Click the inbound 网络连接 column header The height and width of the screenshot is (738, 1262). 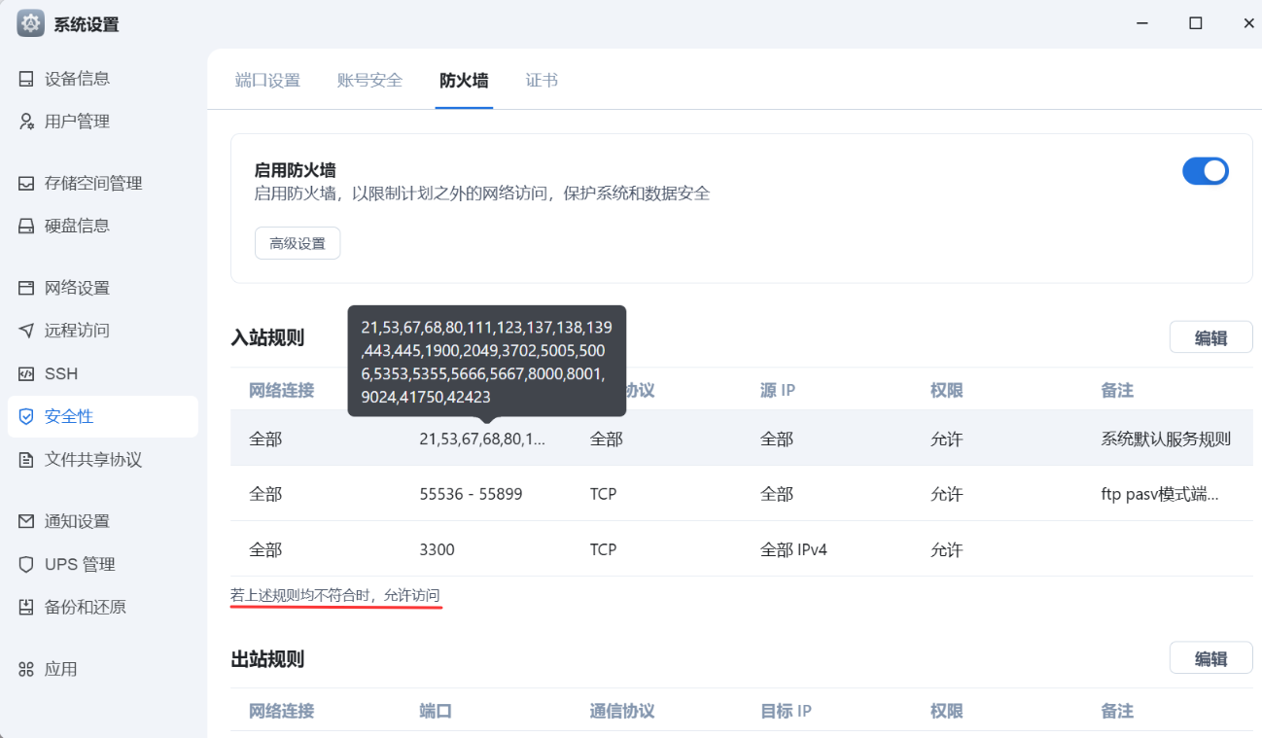pyautogui.click(x=282, y=390)
